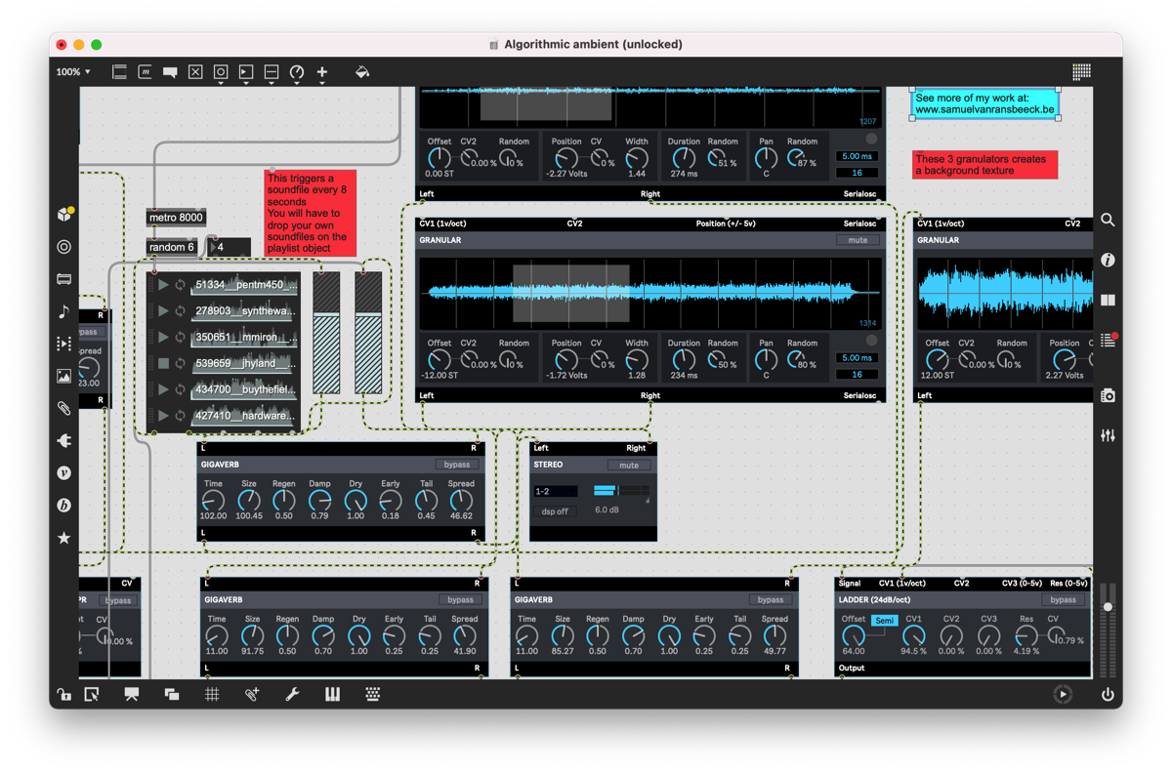This screenshot has height=773, width=1172.
Task: Open the wrench debug tools icon
Action: click(x=292, y=694)
